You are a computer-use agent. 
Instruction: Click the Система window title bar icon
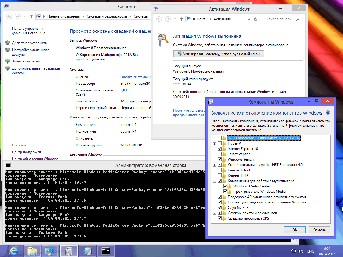coord(6,6)
